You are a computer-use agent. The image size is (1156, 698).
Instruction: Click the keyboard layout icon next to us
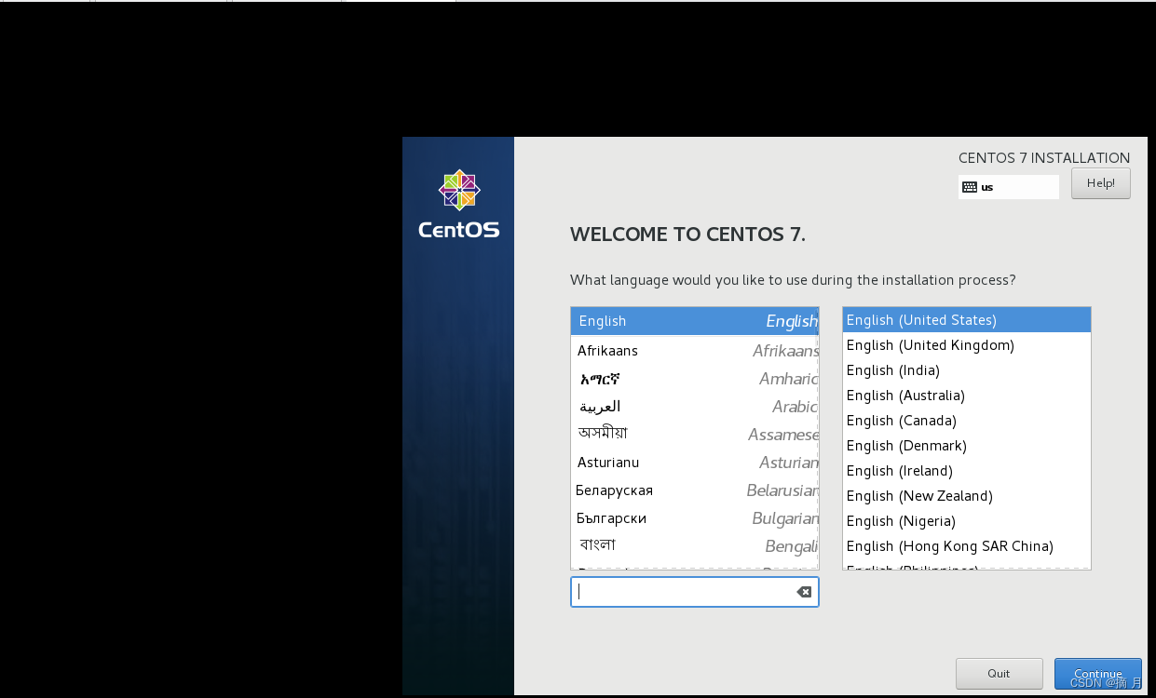click(970, 187)
